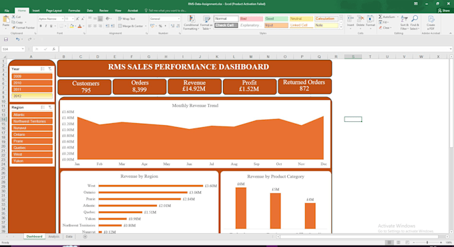The image size is (454, 247).
Task: Expand the Name Box dropdown
Action: 23,49
